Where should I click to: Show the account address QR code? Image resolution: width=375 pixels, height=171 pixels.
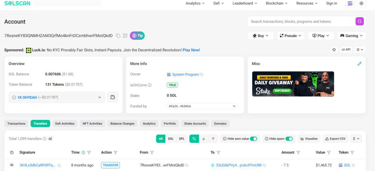[125, 36]
